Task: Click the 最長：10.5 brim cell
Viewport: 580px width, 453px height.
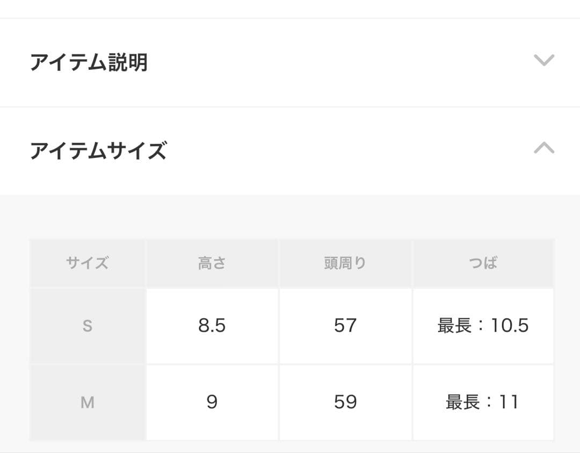Action: click(x=483, y=325)
